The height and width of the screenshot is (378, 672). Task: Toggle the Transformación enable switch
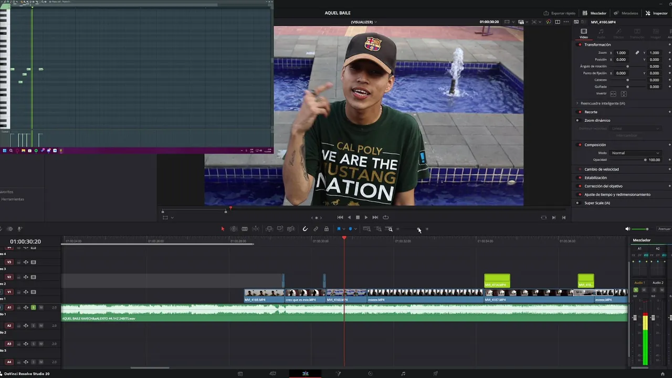coord(580,45)
